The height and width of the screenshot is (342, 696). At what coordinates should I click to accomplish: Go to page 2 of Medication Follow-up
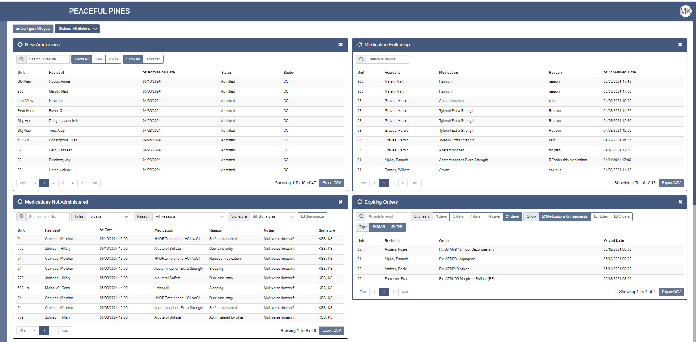click(393, 183)
